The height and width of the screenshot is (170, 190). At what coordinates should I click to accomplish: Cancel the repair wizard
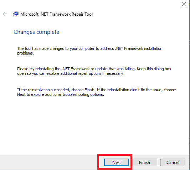[173, 163]
